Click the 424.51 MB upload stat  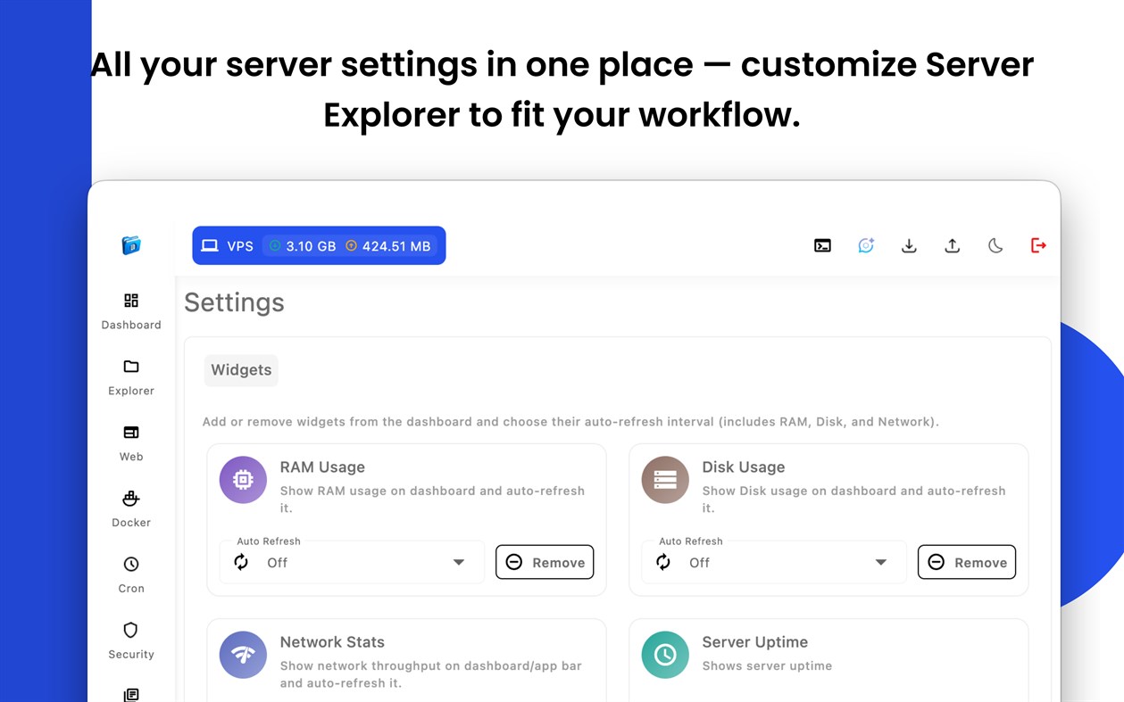387,246
